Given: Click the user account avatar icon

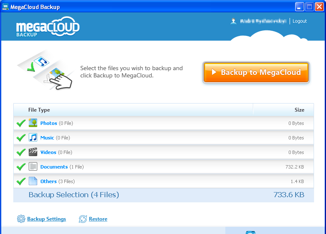Looking at the screenshot, I should 233,21.
